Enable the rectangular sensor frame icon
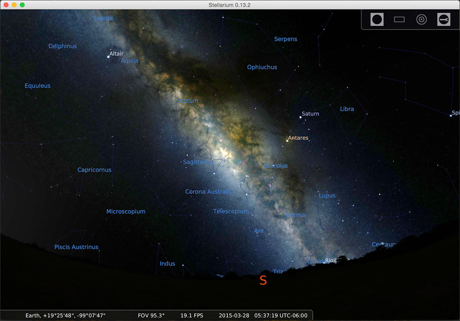This screenshot has width=460, height=321. 399,19
